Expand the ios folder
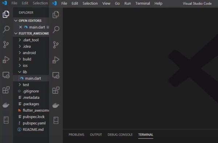The width and height of the screenshot is (218, 143). pos(20,65)
